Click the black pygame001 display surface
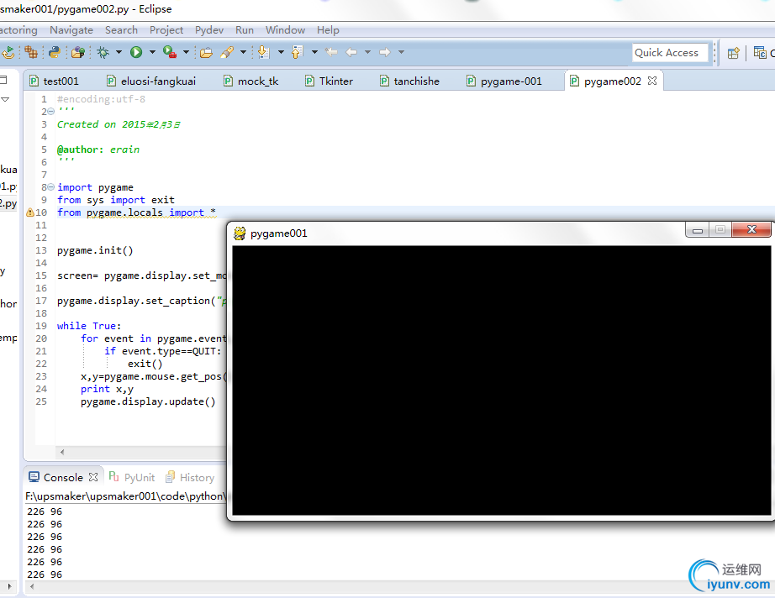 (x=501, y=380)
